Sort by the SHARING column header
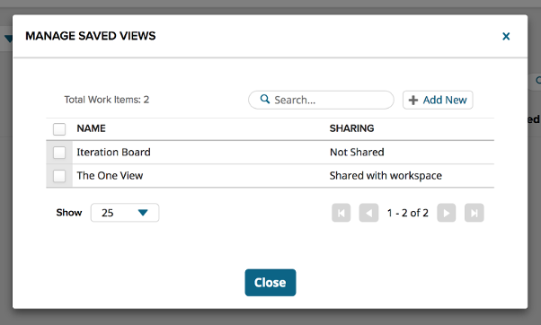 351,128
